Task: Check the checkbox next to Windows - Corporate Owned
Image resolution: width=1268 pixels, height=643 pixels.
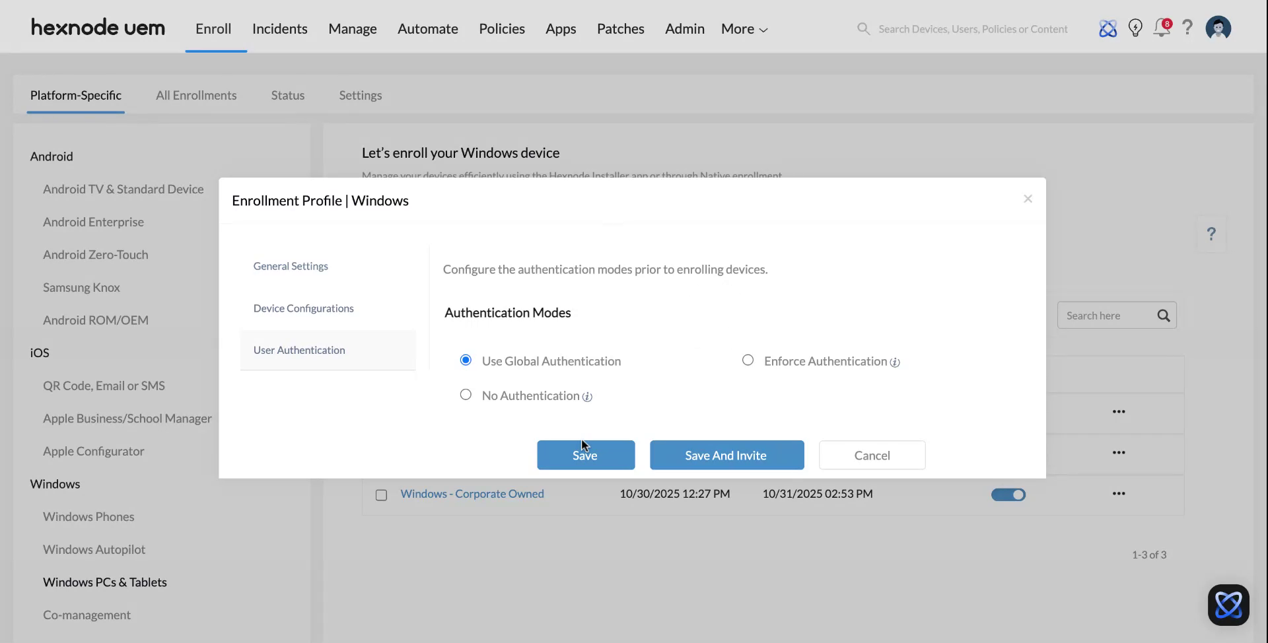Action: [381, 494]
